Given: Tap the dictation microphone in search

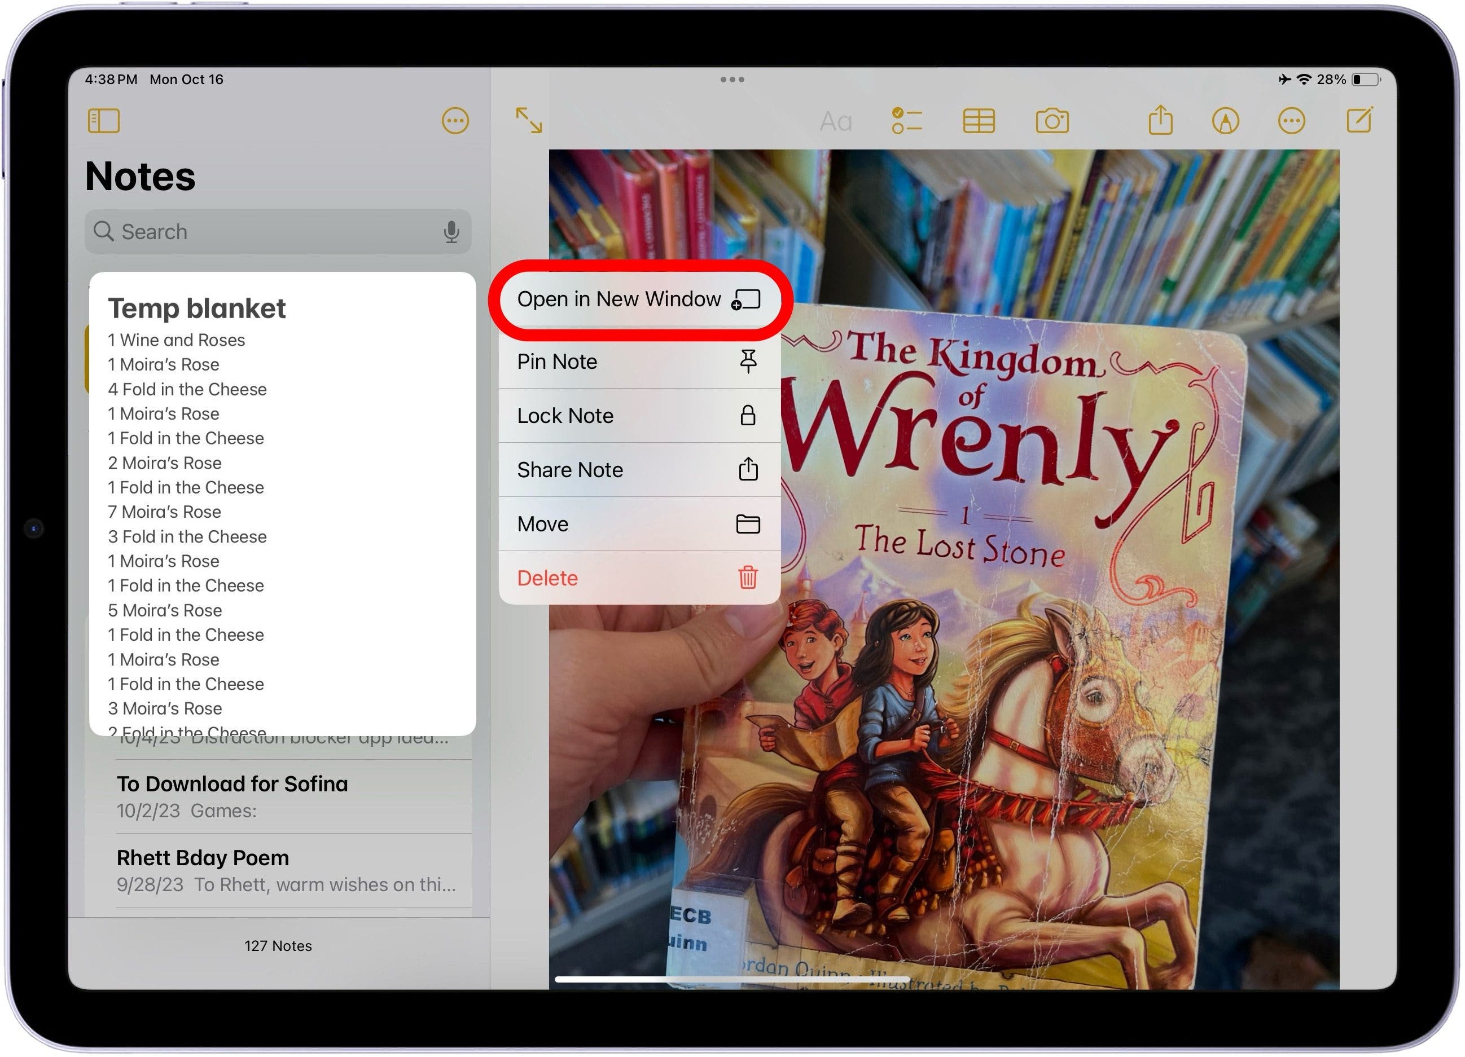Looking at the screenshot, I should pos(451,232).
